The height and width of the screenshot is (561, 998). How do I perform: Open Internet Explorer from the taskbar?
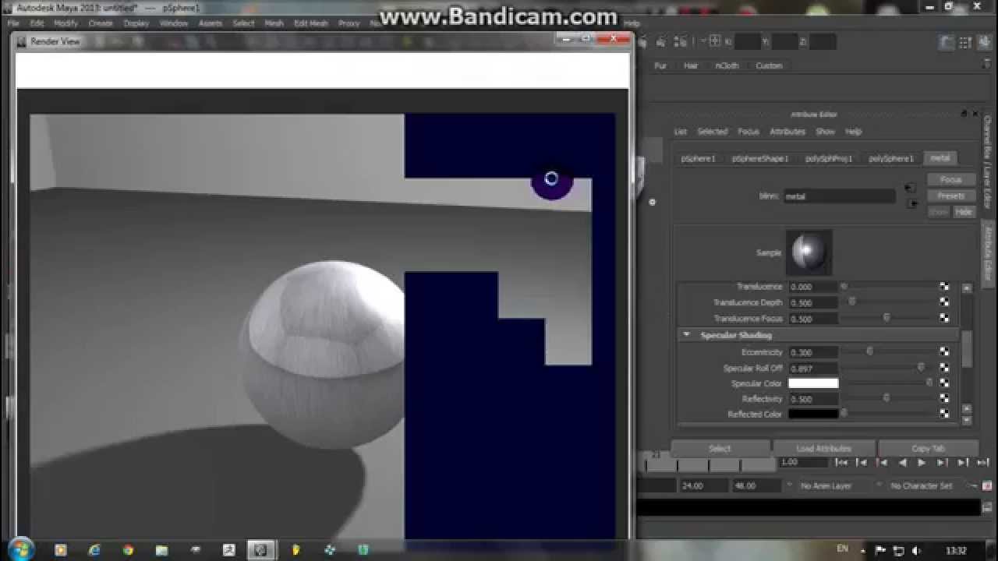coord(94,550)
